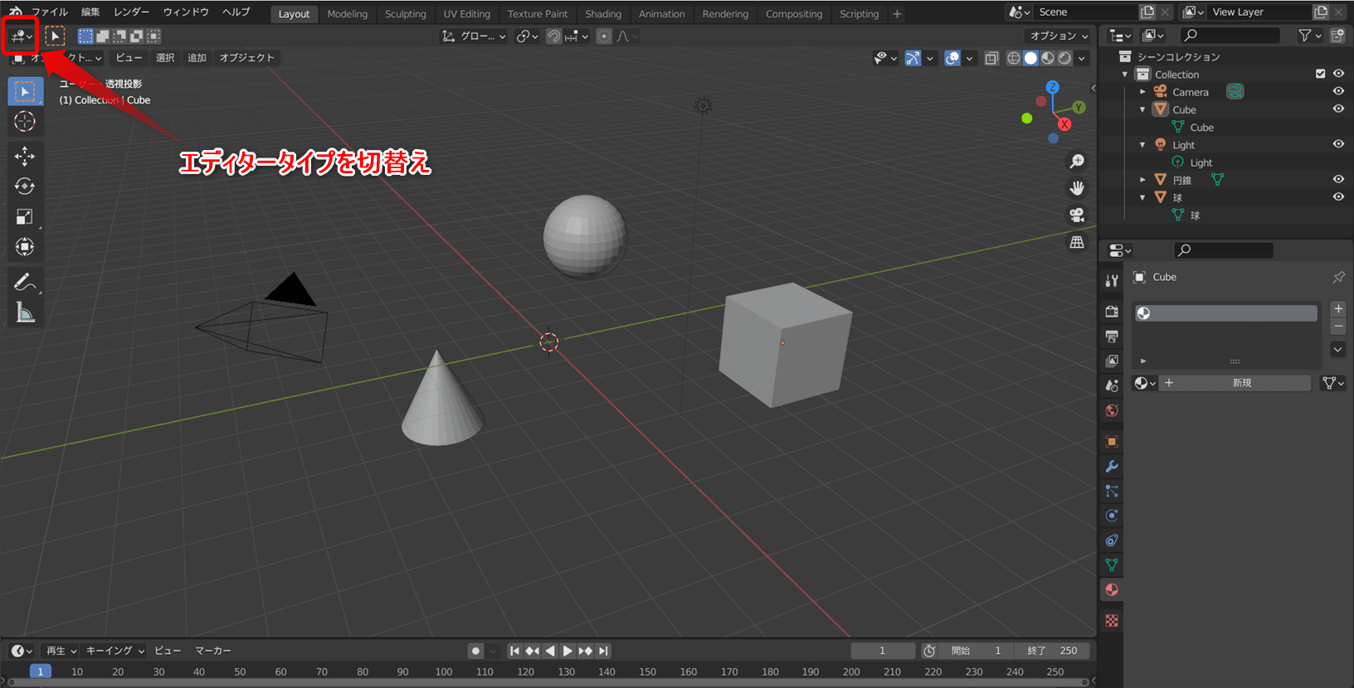Viewport: 1354px width, 688px height.
Task: Switch to wireframe viewport shading
Action: pos(1013,58)
